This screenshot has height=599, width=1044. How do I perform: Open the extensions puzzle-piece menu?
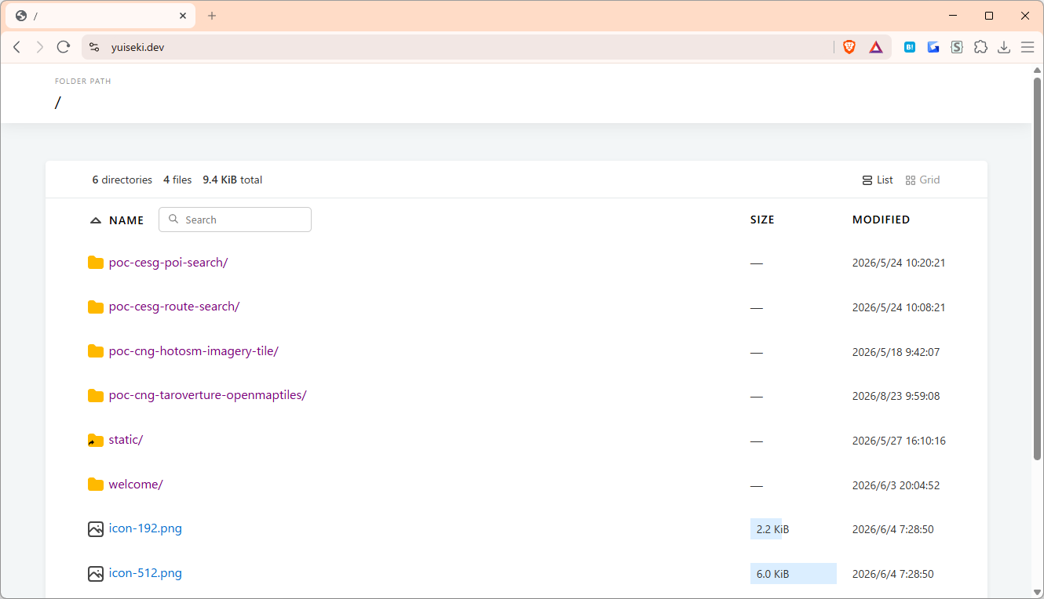[x=980, y=47]
